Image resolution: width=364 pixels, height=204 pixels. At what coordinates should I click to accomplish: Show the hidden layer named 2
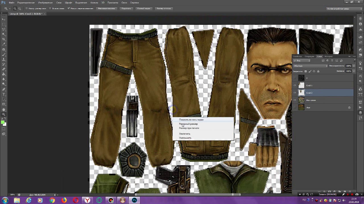click(295, 78)
